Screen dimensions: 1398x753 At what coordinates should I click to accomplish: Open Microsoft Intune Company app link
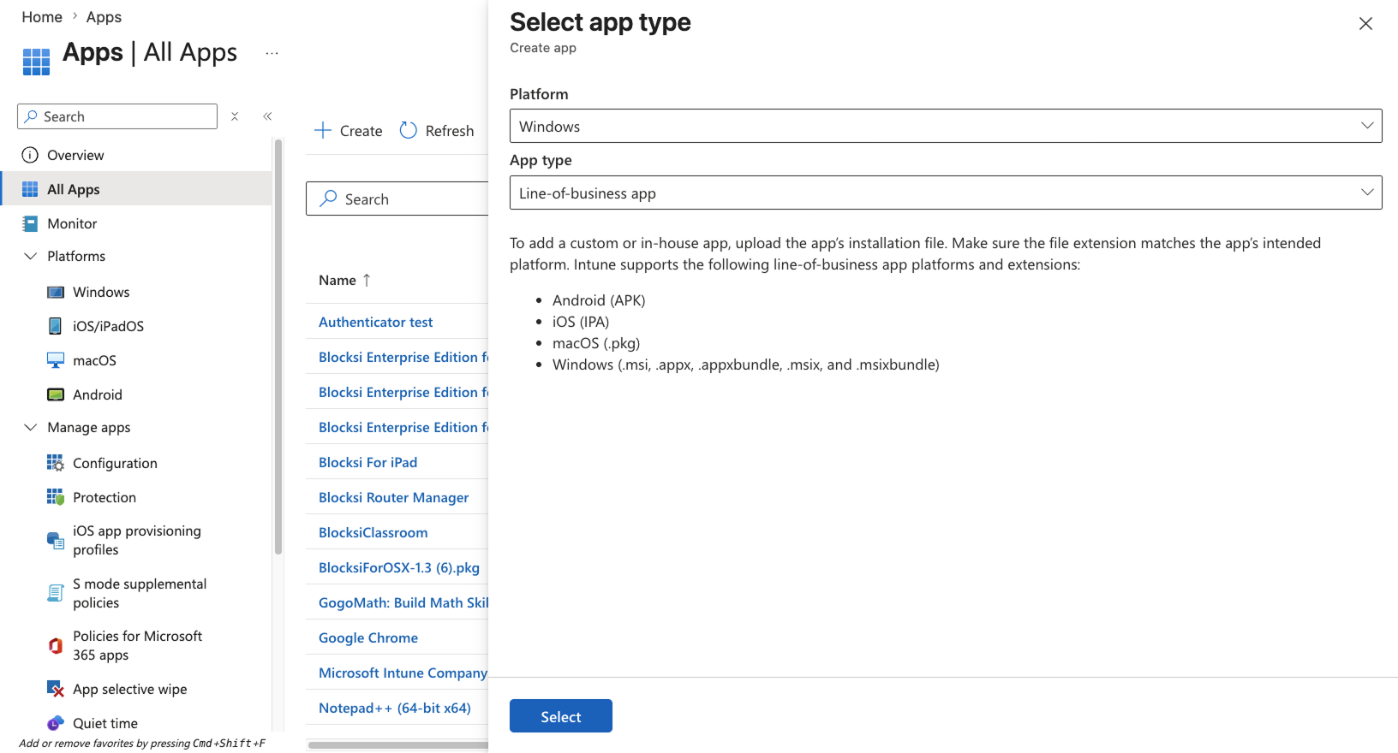pyautogui.click(x=403, y=673)
